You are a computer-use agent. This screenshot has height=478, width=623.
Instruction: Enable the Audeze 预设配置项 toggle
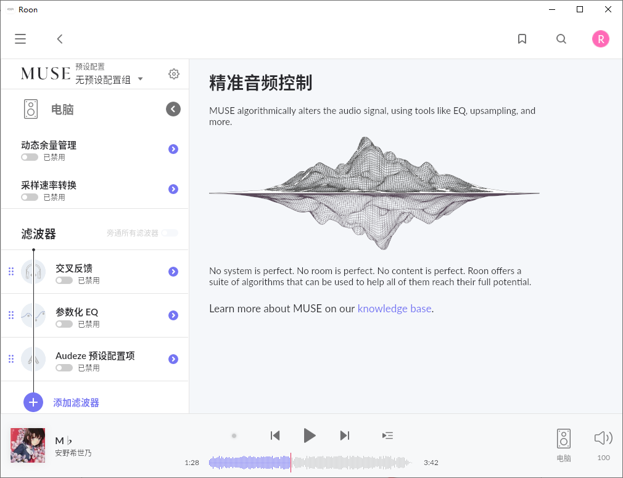point(64,368)
